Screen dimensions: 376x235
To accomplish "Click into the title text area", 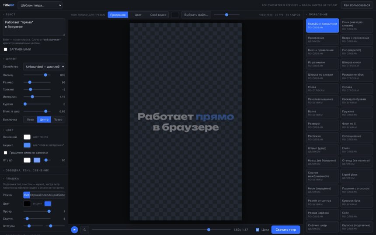I will [x=34, y=27].
